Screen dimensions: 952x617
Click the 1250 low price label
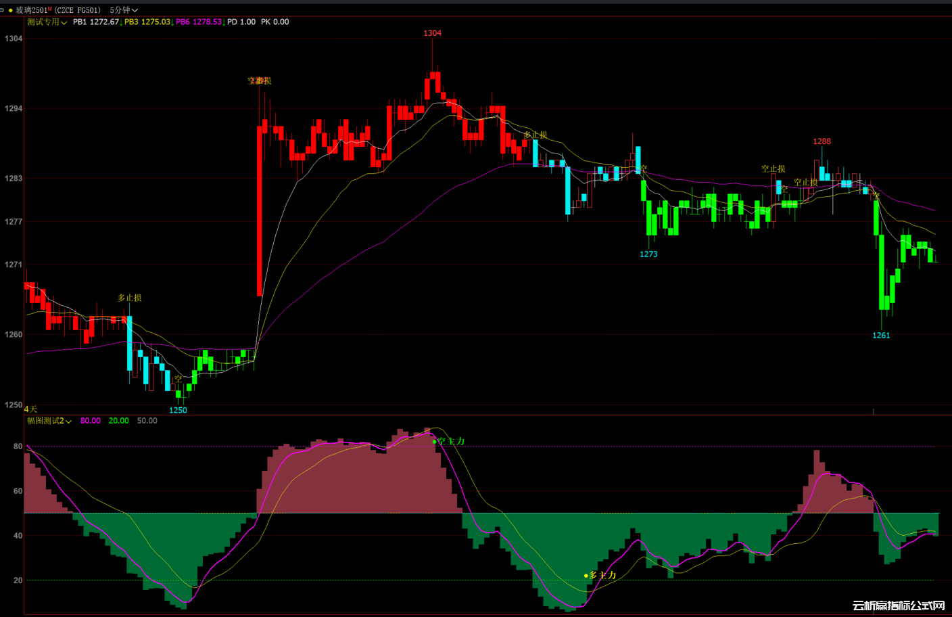click(178, 410)
